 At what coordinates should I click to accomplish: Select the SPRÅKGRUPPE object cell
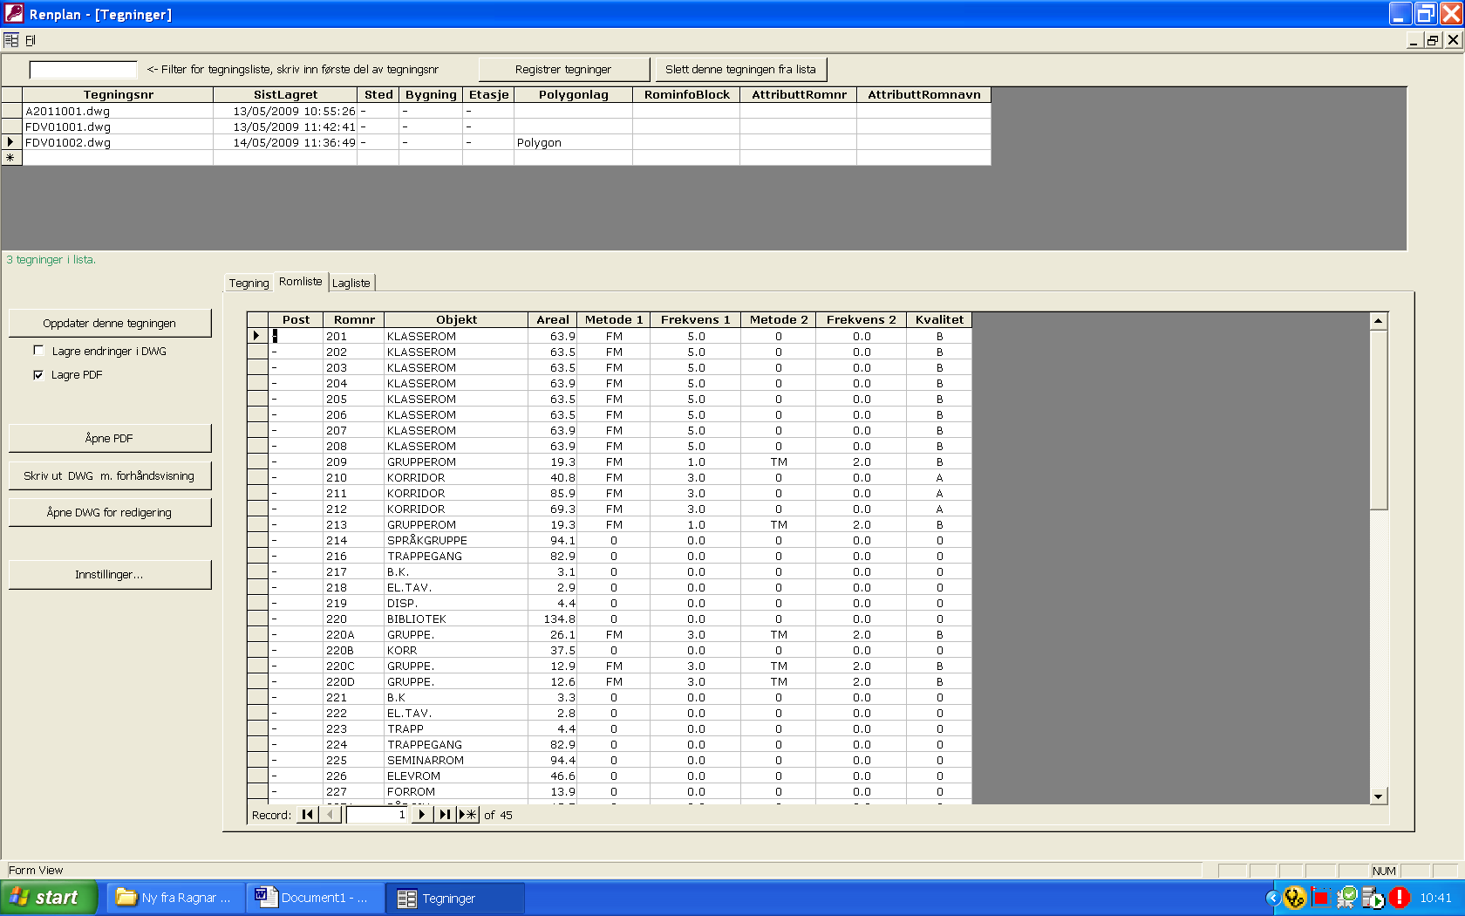456,540
